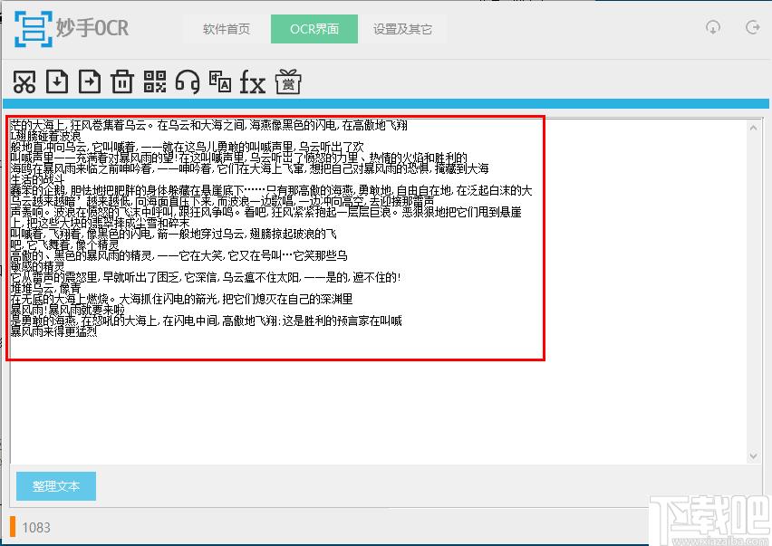Click the import file download-arrow icon
The image size is (772, 546).
coord(57,81)
